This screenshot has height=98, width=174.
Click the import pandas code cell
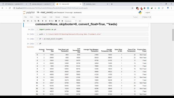tap(91, 29)
